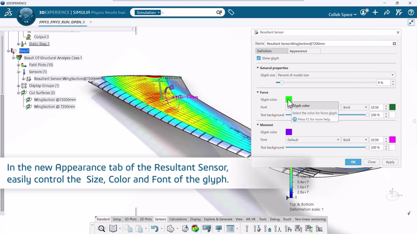The image size is (417, 234).
Task: Open the Moment font Default dropdown
Action: [x=313, y=140]
